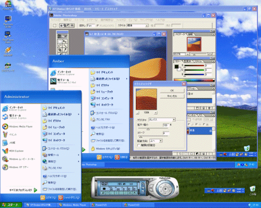
Task: Open Printers and FAX in Administrator menu
Action: point(52,168)
